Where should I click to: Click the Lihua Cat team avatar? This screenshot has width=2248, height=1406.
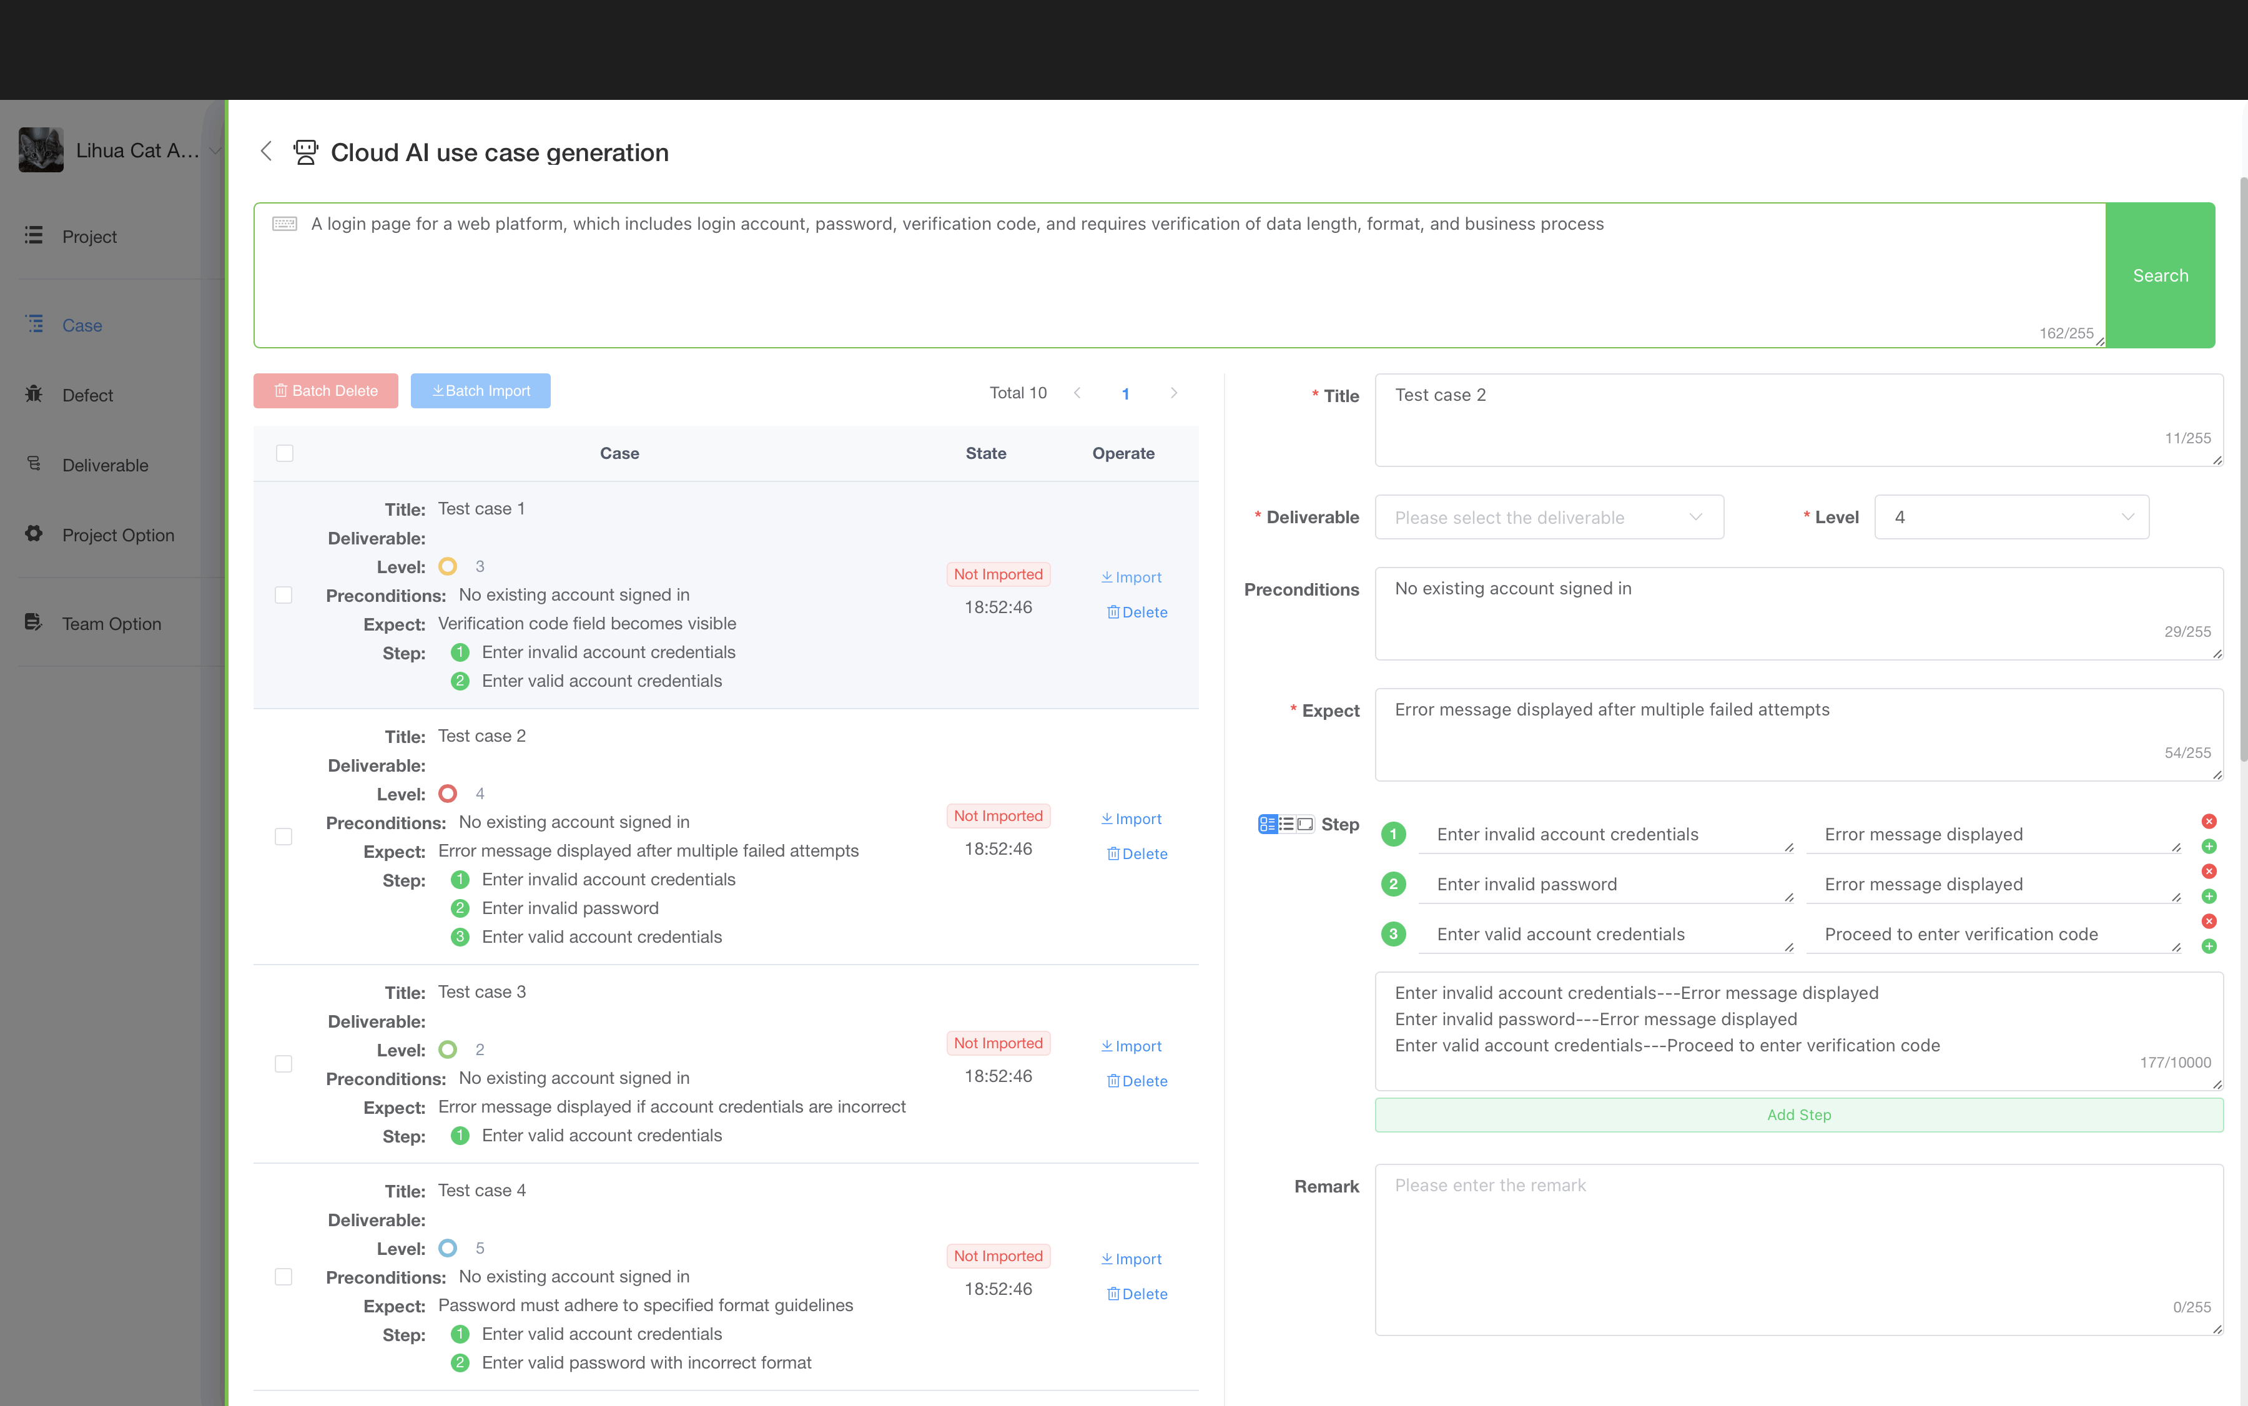point(41,150)
